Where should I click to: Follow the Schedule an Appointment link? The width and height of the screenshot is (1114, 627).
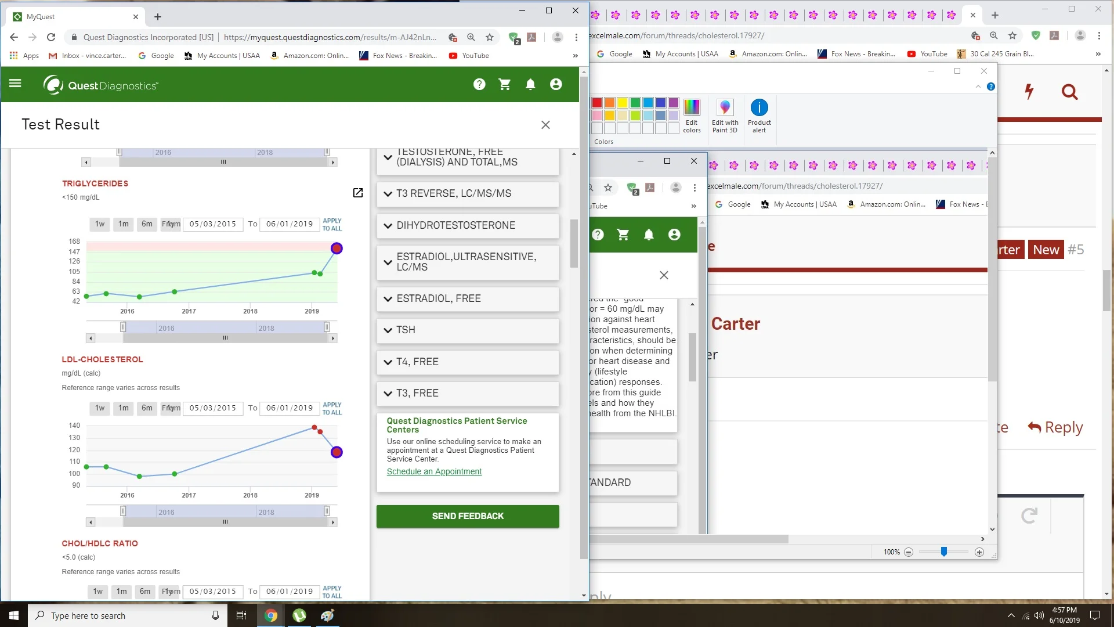coord(434,471)
